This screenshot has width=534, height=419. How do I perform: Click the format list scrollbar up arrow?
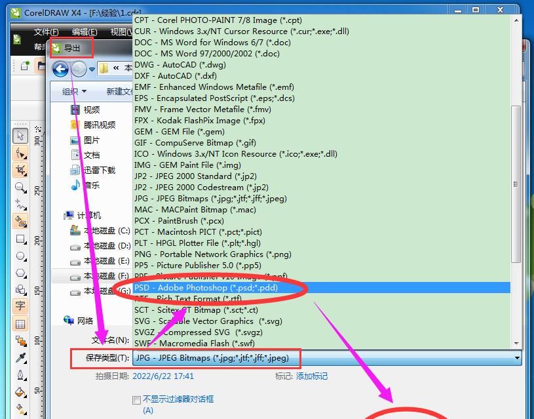[x=516, y=20]
